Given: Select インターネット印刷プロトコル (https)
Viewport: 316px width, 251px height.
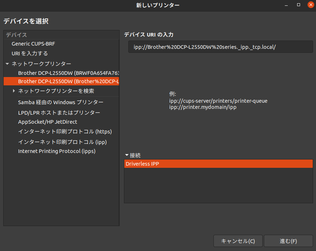Looking at the screenshot, I should (65, 131).
